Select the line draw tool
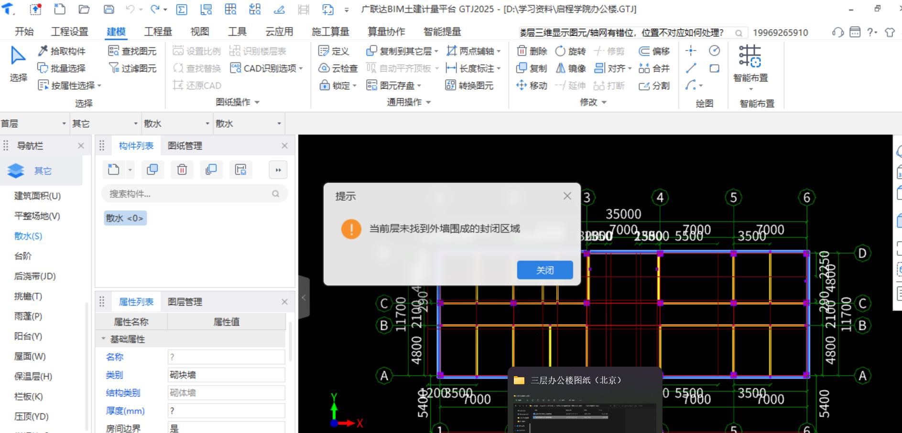The width and height of the screenshot is (902, 433). 691,68
